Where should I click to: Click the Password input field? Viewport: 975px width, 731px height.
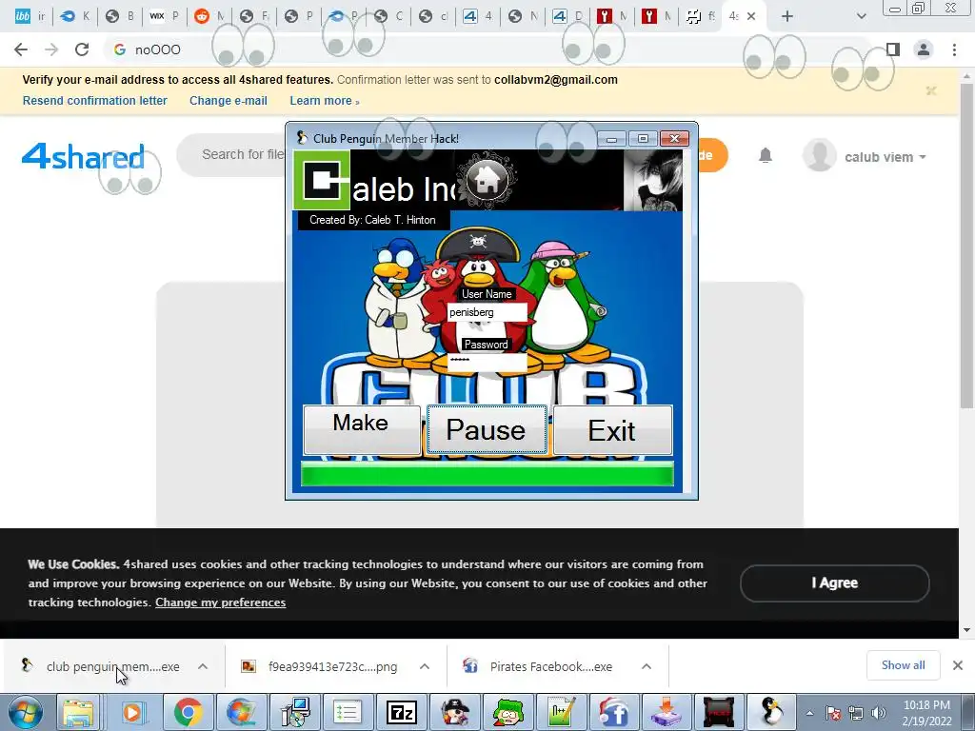pyautogui.click(x=487, y=362)
